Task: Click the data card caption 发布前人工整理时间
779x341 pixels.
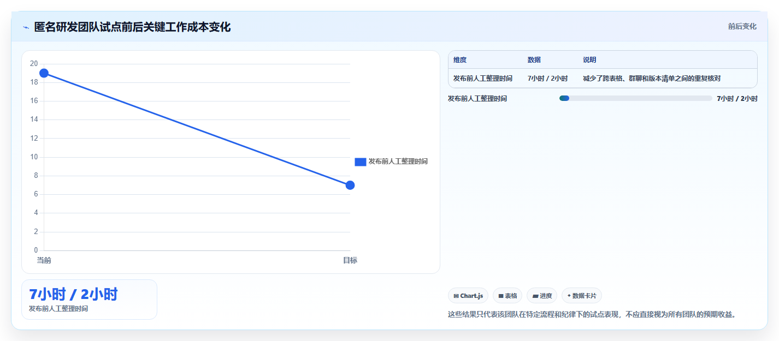Action: tap(58, 309)
